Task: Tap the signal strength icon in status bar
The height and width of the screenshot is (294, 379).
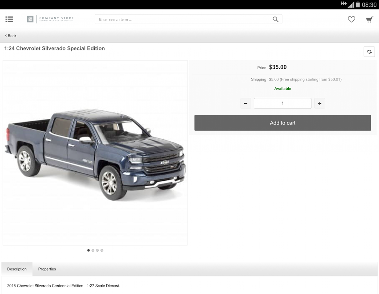Action: (351, 4)
